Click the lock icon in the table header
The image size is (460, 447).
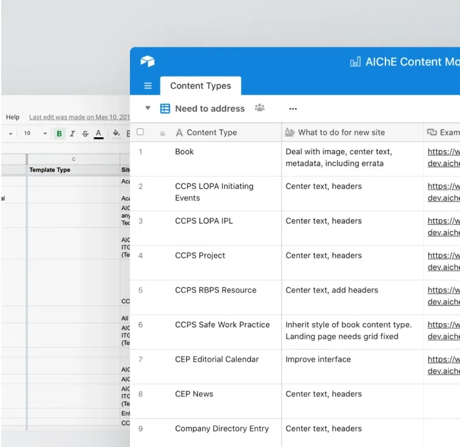(162, 134)
